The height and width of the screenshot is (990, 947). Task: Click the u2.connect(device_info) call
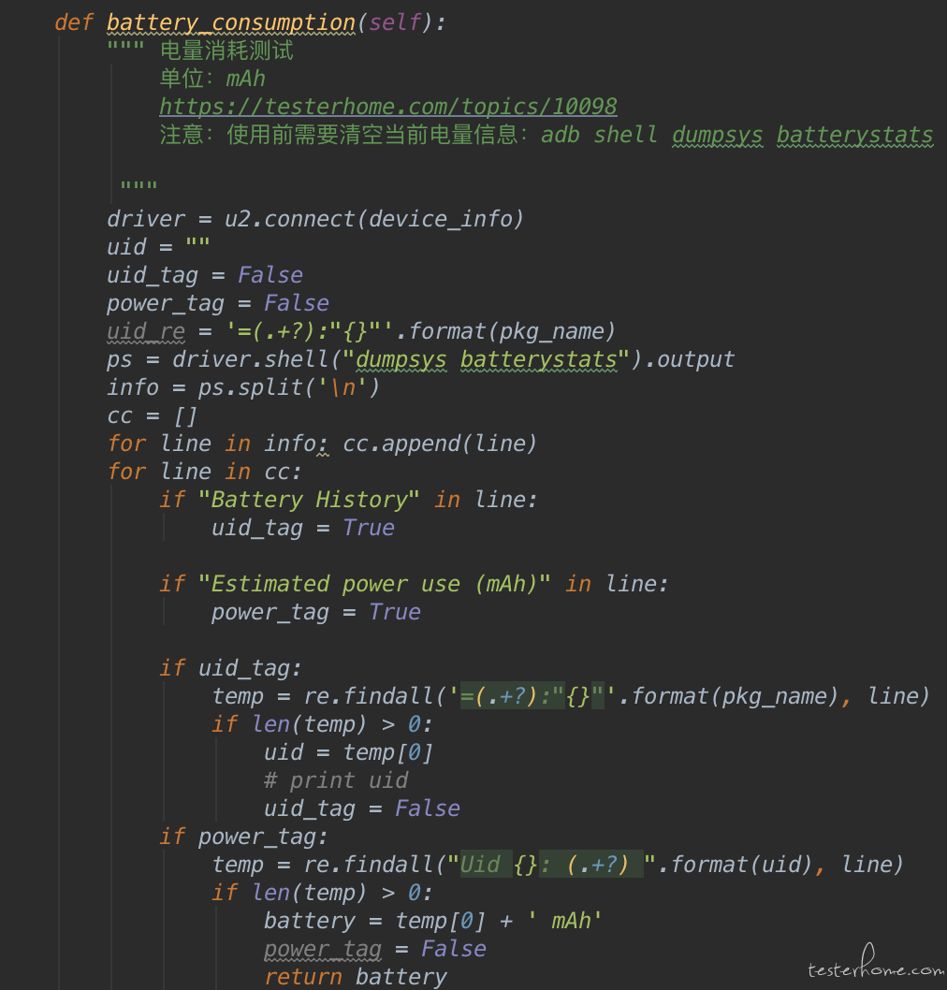point(373,218)
